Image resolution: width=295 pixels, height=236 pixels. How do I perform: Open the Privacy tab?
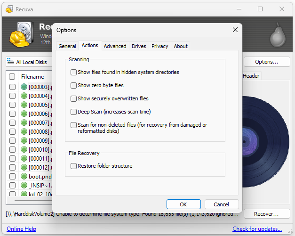tap(159, 46)
